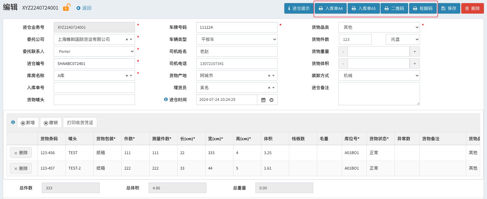Click into the 进仓备注 text area
This screenshot has height=199, width=487.
379,93
